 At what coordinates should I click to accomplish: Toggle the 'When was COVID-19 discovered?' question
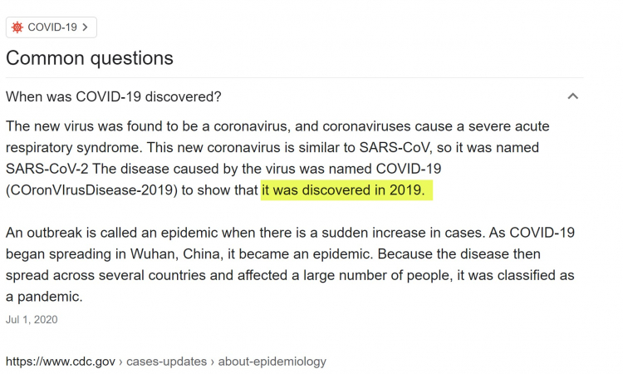tap(294, 96)
